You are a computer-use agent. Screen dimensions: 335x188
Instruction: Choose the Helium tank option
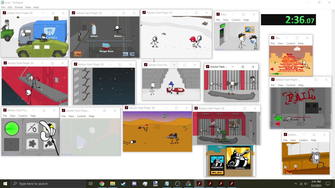(94, 30)
